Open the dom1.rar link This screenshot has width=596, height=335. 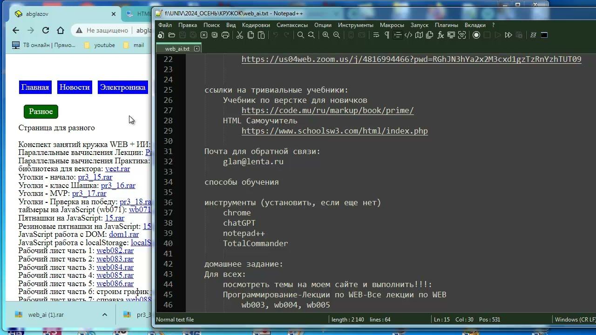(x=124, y=234)
